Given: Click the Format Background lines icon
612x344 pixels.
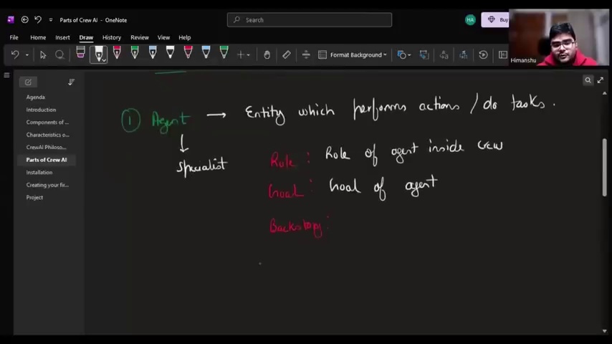Looking at the screenshot, I should pos(322,55).
